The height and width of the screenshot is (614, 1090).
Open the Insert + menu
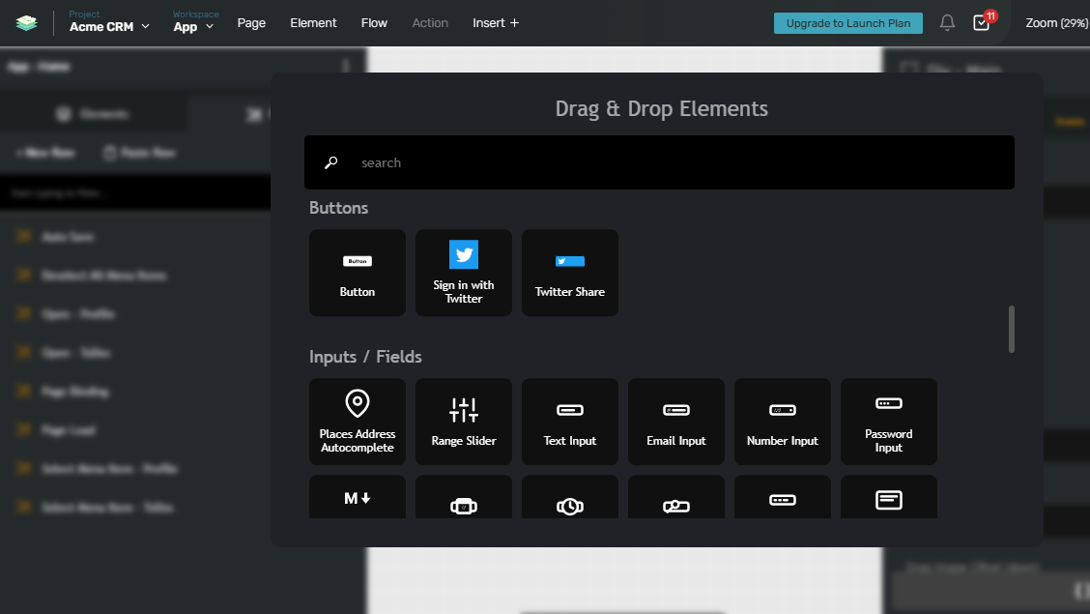pyautogui.click(x=496, y=23)
